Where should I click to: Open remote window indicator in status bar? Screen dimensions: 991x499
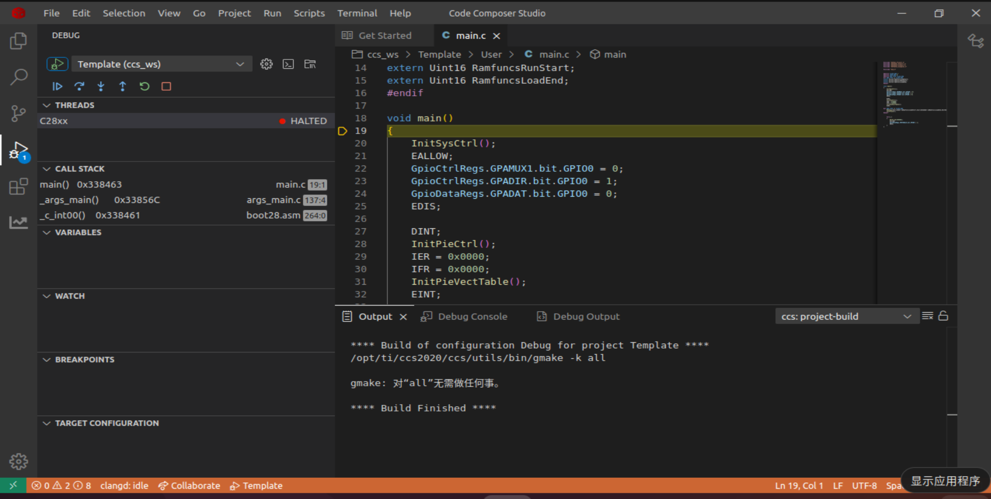coord(13,486)
